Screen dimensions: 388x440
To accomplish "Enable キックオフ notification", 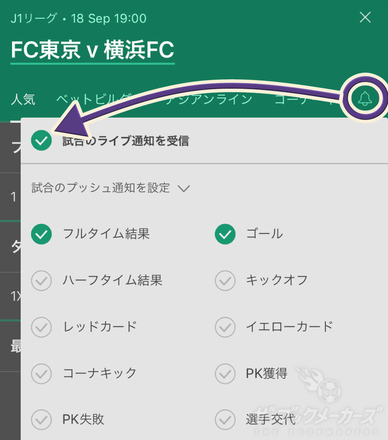I will point(225,280).
